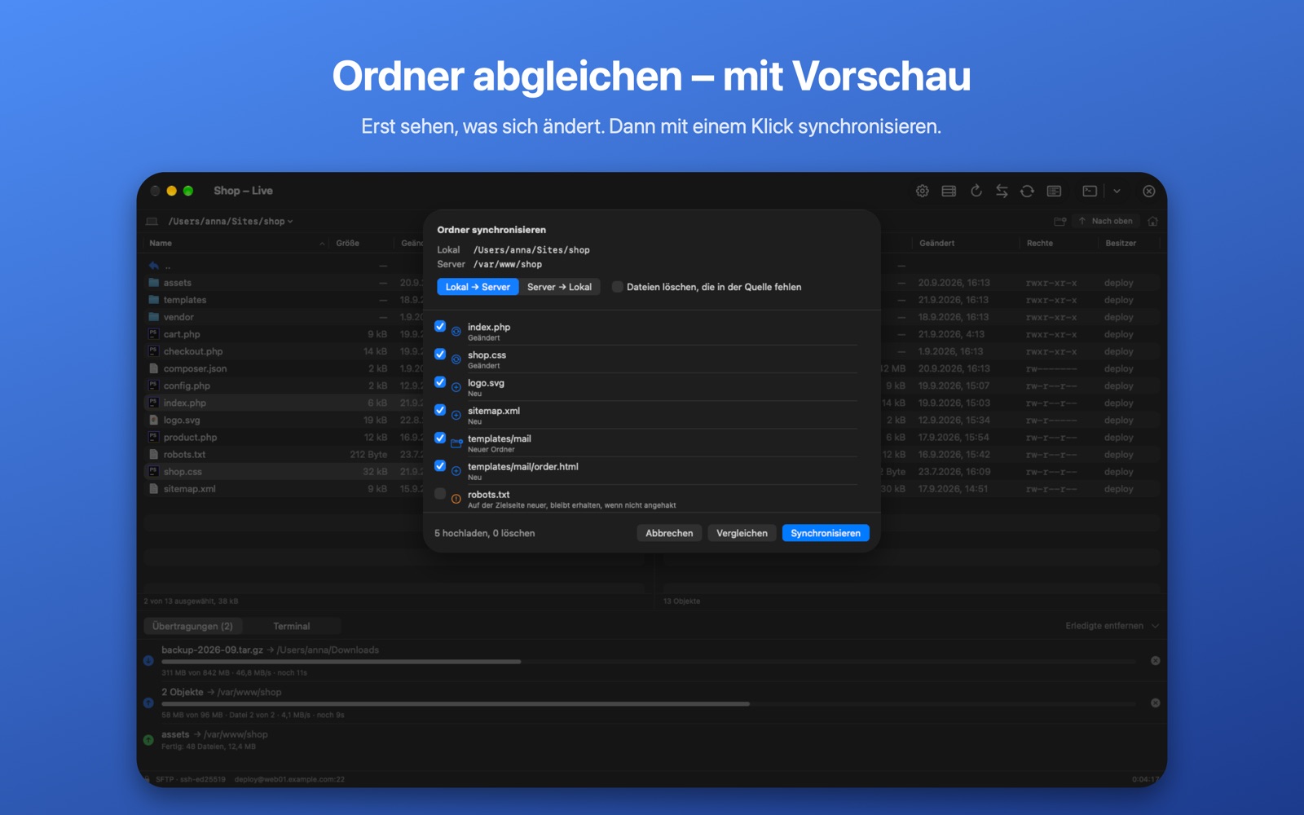Image resolution: width=1304 pixels, height=815 pixels.
Task: Expand the terminal button dropdown chevron
Action: click(x=1117, y=191)
